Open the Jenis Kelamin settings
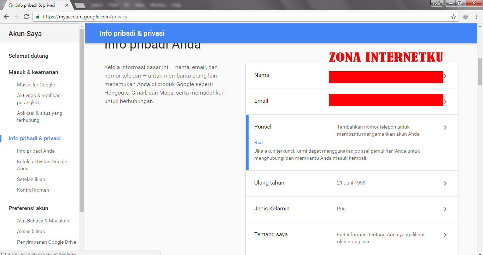Image resolution: width=483 pixels, height=255 pixels. 445,209
